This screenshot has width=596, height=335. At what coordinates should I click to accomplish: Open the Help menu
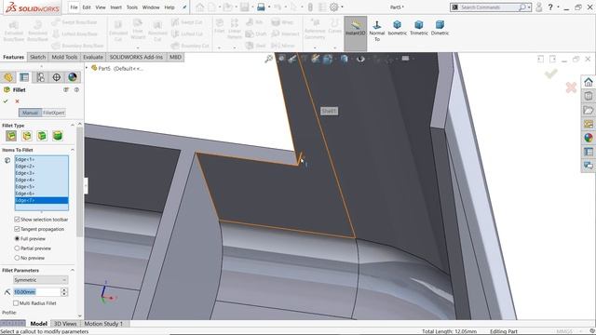coord(169,7)
